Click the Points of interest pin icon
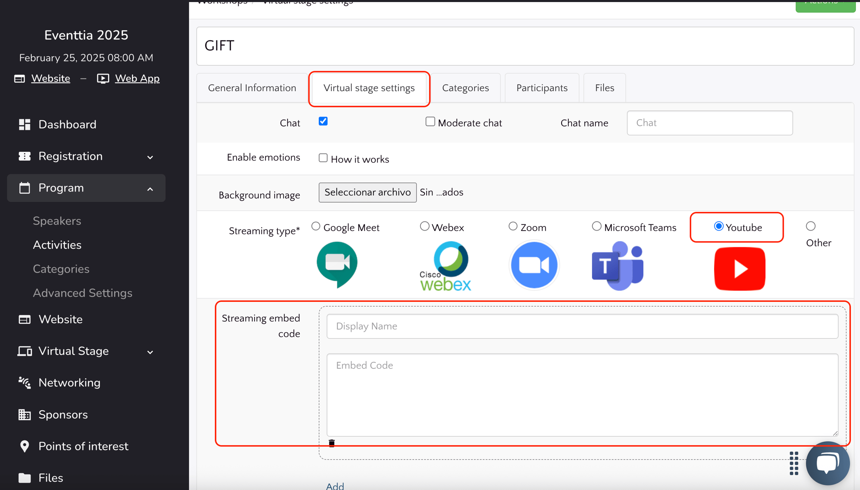860x490 pixels. point(25,446)
